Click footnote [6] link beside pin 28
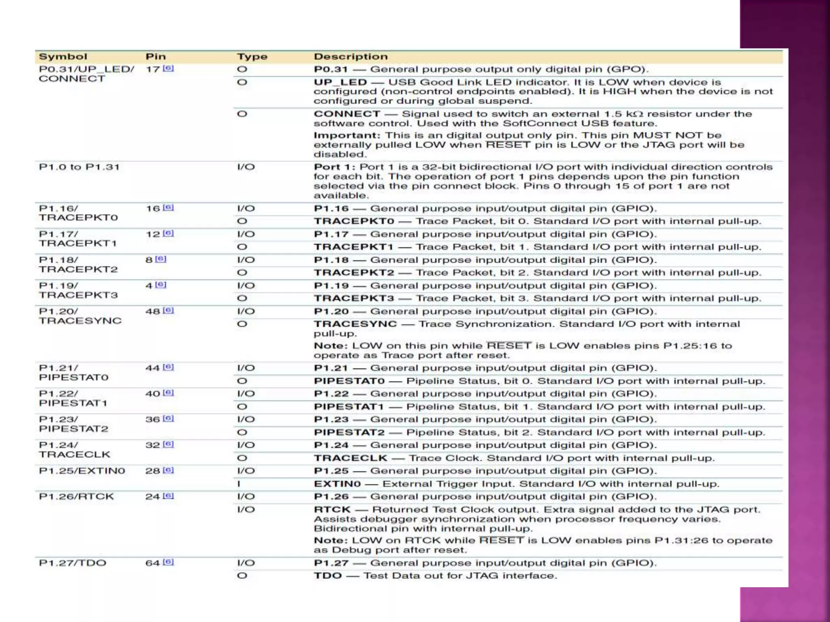This screenshot has width=830, height=622. point(168,470)
